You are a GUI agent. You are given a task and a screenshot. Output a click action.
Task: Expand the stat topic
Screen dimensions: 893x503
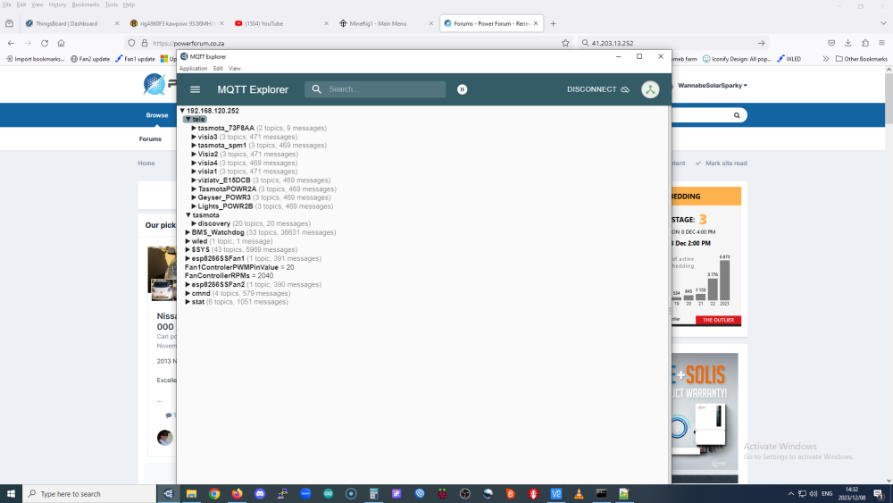coord(188,302)
